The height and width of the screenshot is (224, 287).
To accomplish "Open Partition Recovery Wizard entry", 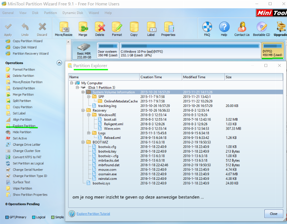I will tap(30, 53).
